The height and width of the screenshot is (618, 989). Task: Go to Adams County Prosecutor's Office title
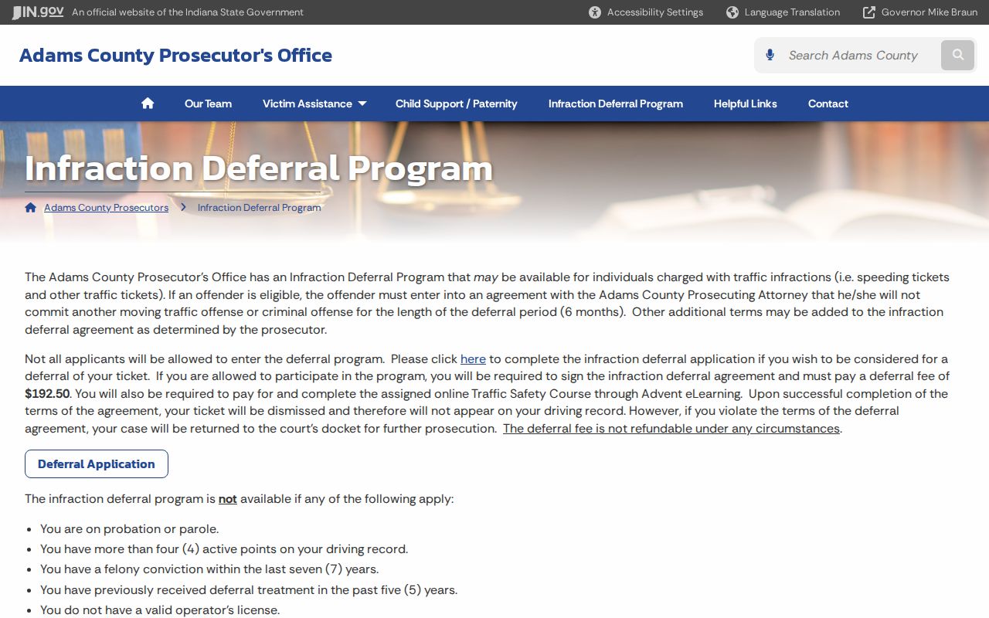click(175, 56)
